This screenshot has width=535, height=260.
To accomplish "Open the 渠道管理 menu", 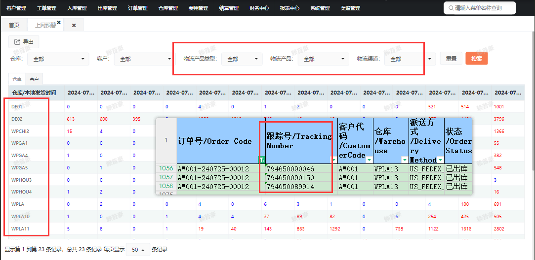I will 350,8.
